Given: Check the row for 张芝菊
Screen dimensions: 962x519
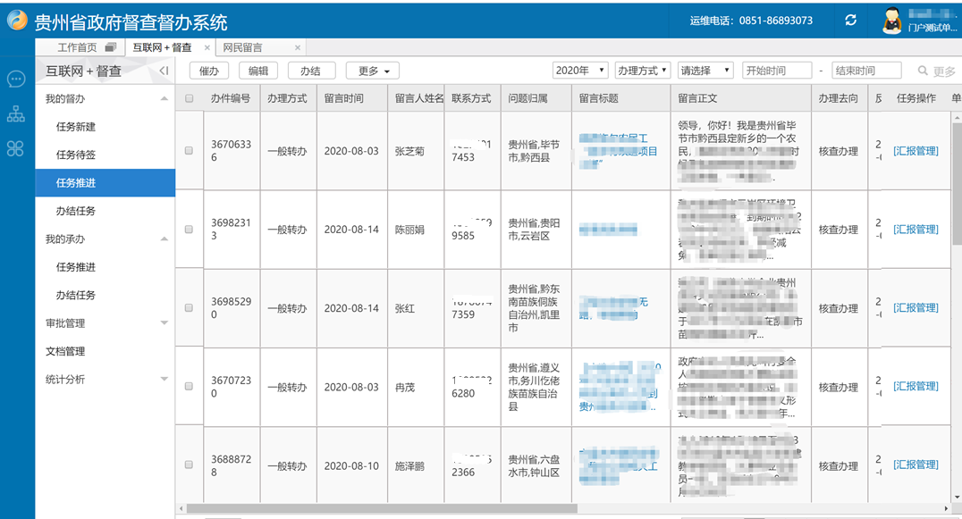Looking at the screenshot, I should tap(189, 151).
